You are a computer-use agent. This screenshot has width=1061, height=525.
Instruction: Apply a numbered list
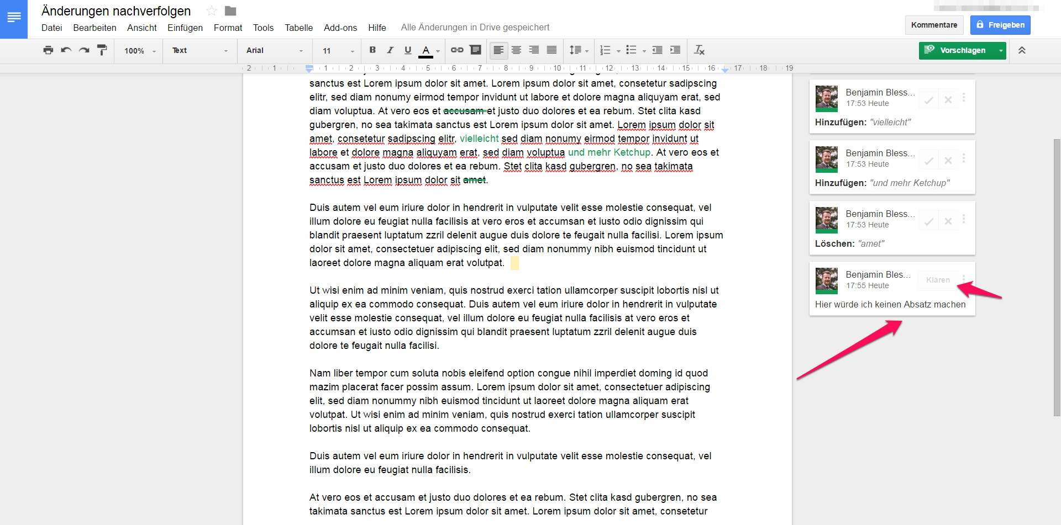pyautogui.click(x=605, y=50)
